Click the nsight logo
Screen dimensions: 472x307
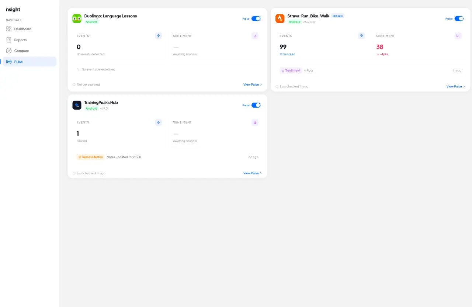tap(13, 10)
